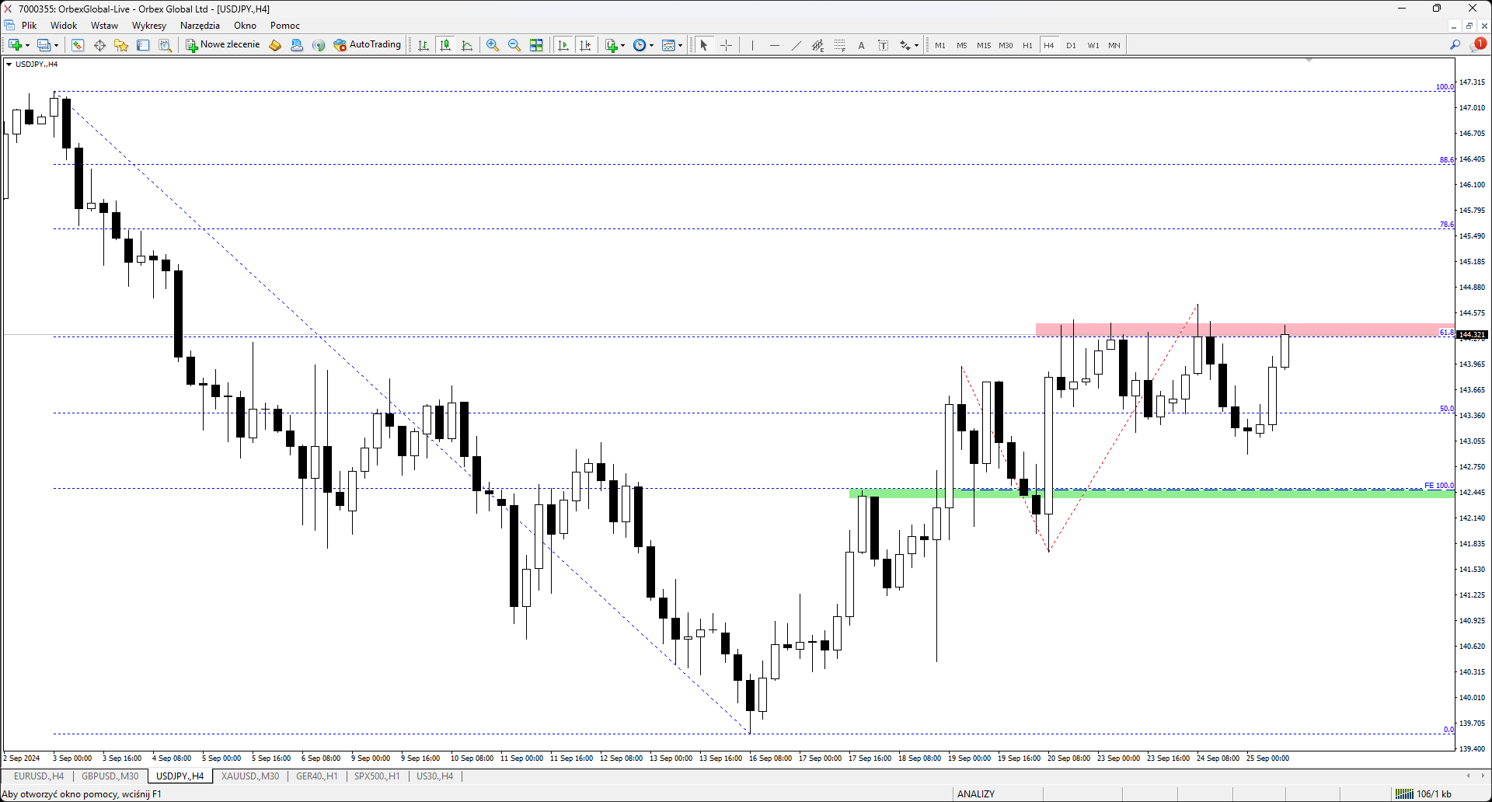1492x802 pixels.
Task: Open the Widok menu
Action: tap(64, 26)
